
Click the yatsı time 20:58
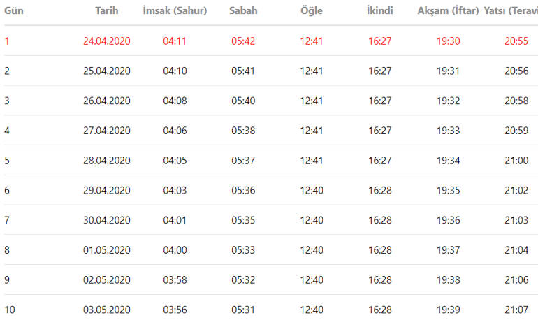[516, 101]
